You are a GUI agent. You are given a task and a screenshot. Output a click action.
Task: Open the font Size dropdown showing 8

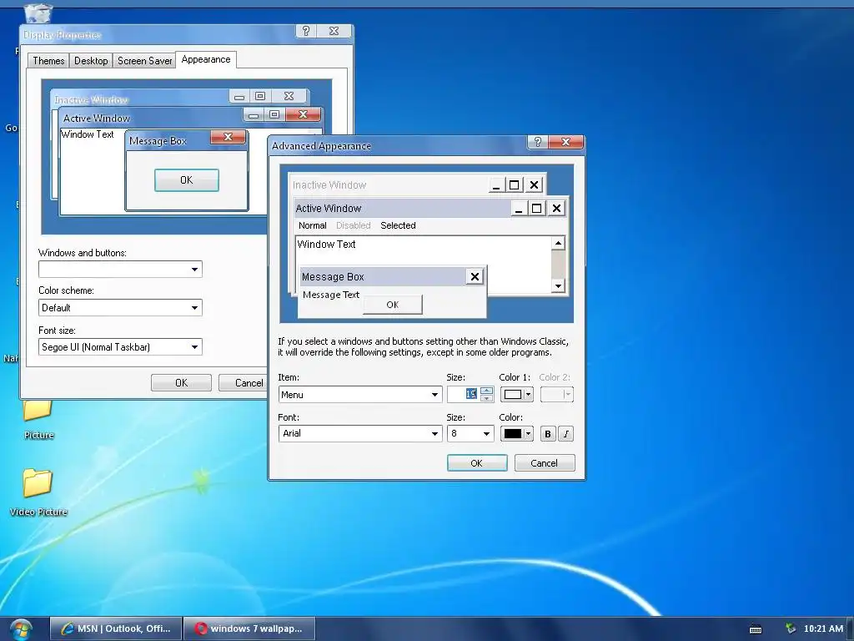point(470,434)
